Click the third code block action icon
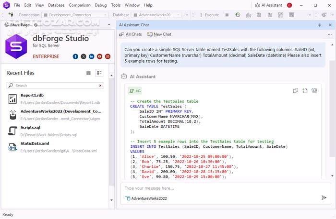The width and height of the screenshot is (336, 219). tap(314, 91)
